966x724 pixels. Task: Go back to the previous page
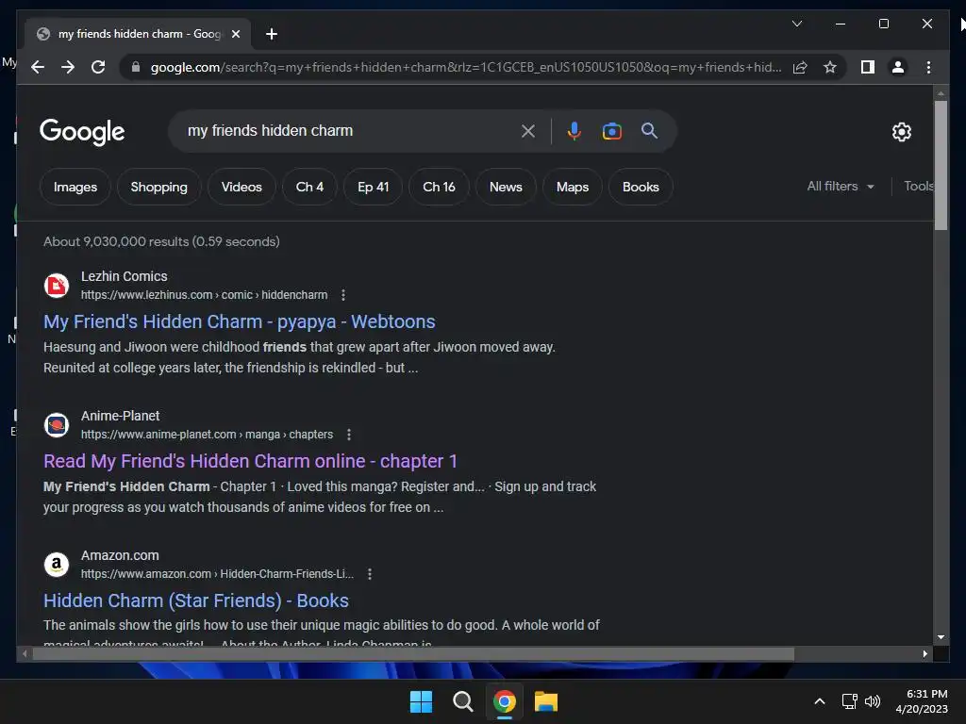[x=38, y=67]
